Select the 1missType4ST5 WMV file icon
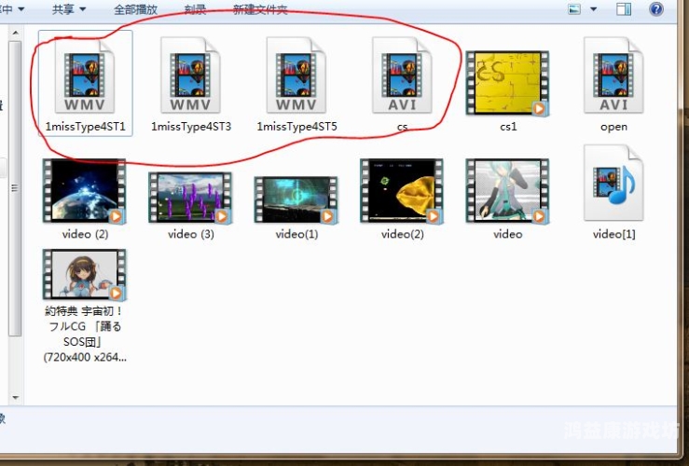The height and width of the screenshot is (466, 689). pyautogui.click(x=296, y=75)
